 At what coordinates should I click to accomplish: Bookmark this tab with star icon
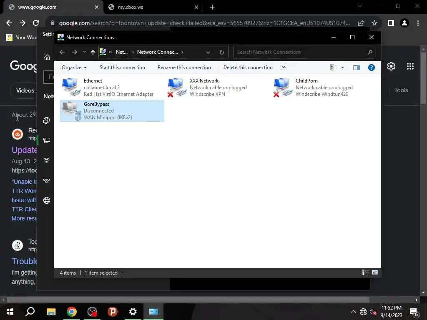click(374, 23)
